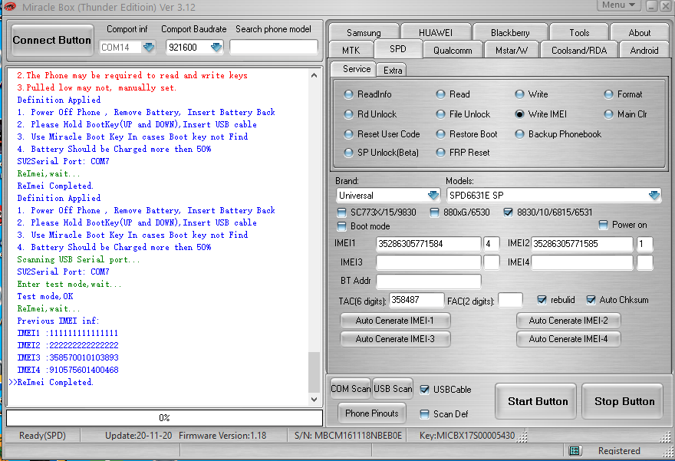
Task: Switch to the Coolsand/RDA tab
Action: pos(579,51)
